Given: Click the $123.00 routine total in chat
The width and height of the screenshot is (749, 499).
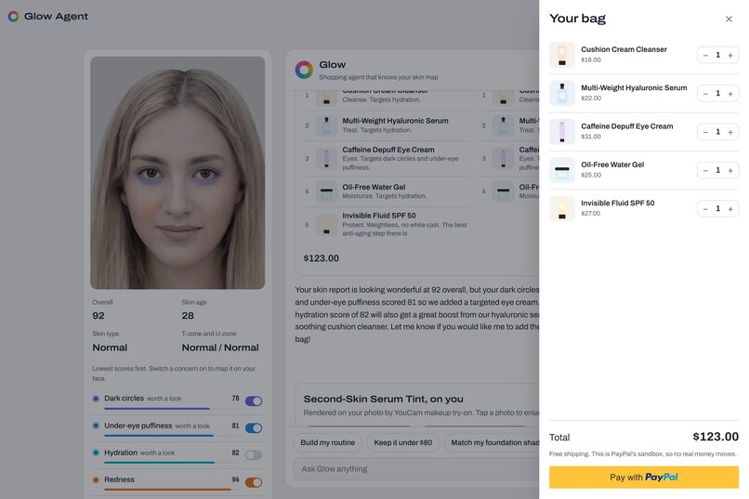Looking at the screenshot, I should (321, 258).
